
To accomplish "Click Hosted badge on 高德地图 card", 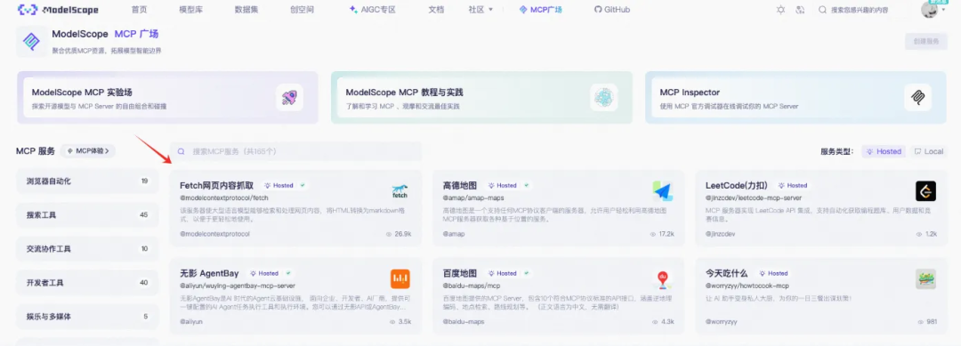I will click(503, 185).
